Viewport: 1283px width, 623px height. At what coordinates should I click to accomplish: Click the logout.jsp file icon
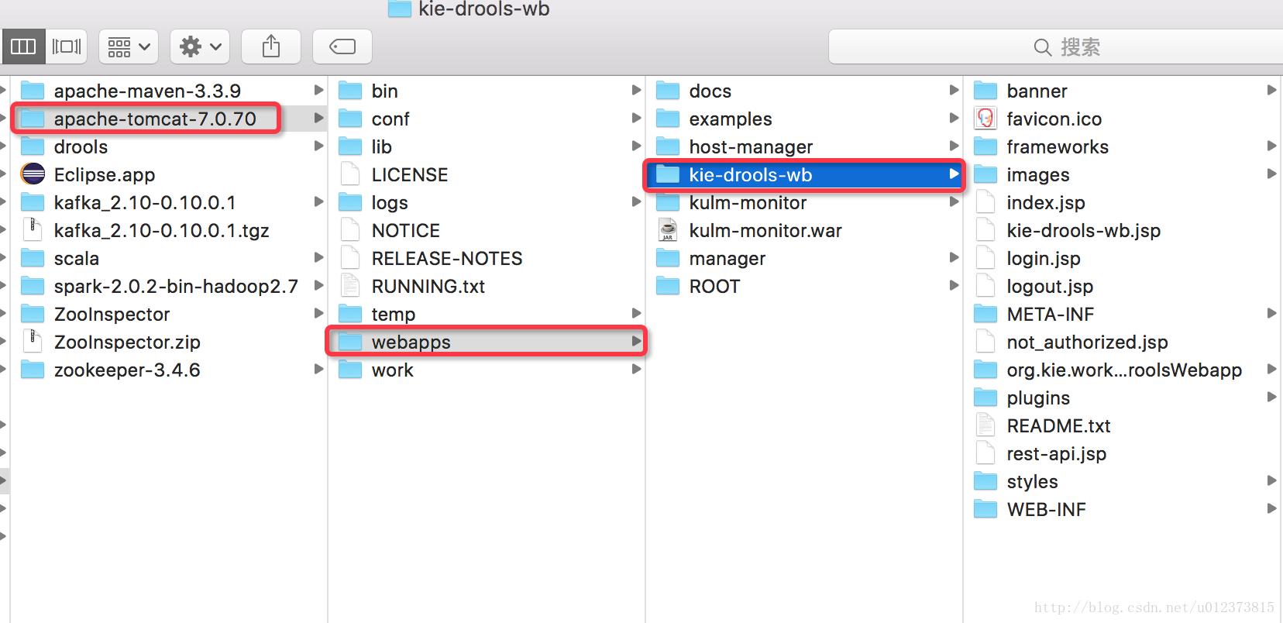985,286
